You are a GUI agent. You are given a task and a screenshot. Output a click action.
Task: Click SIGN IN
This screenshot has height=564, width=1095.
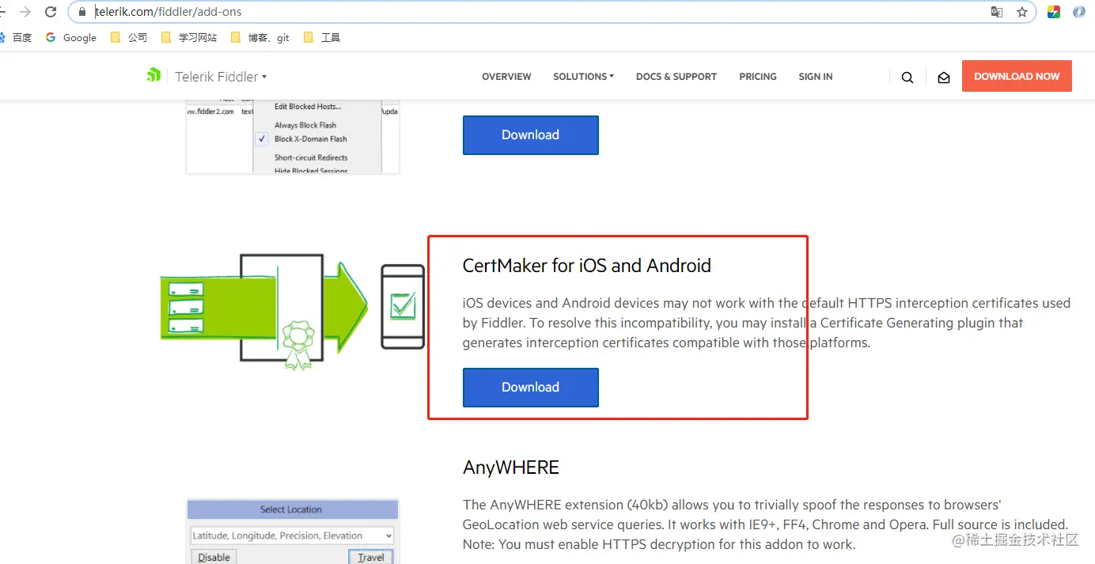[x=816, y=77]
